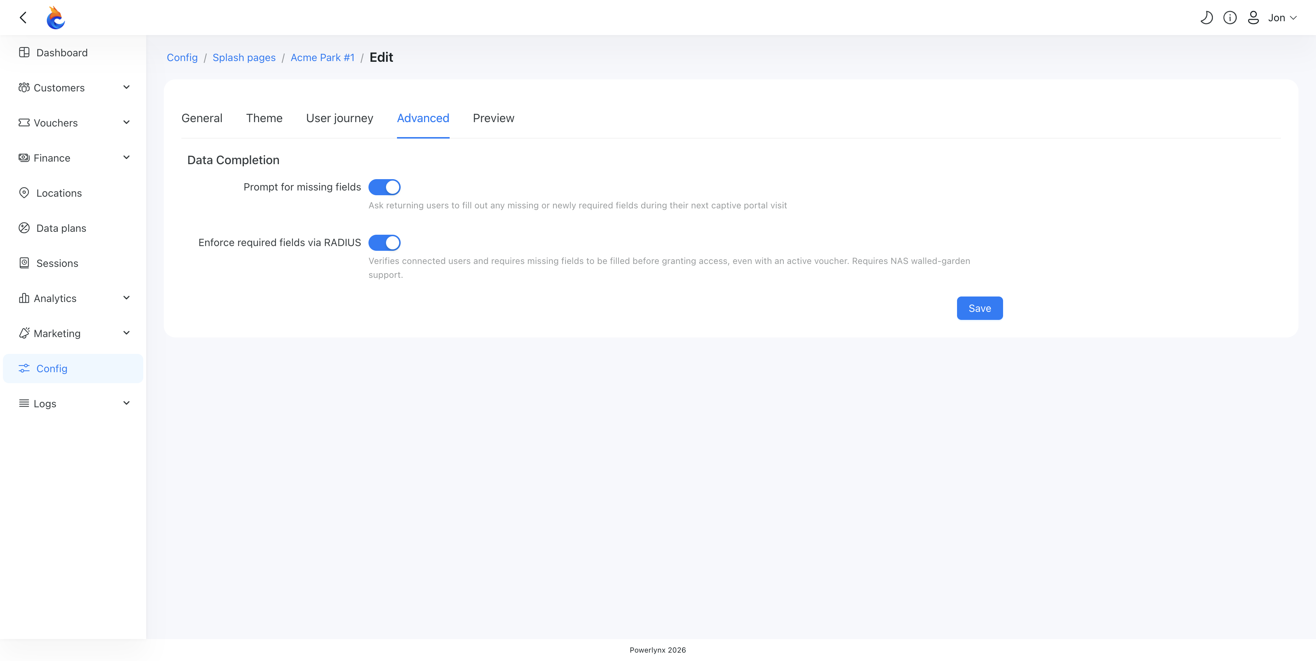Click the user profile icon

coord(1253,18)
